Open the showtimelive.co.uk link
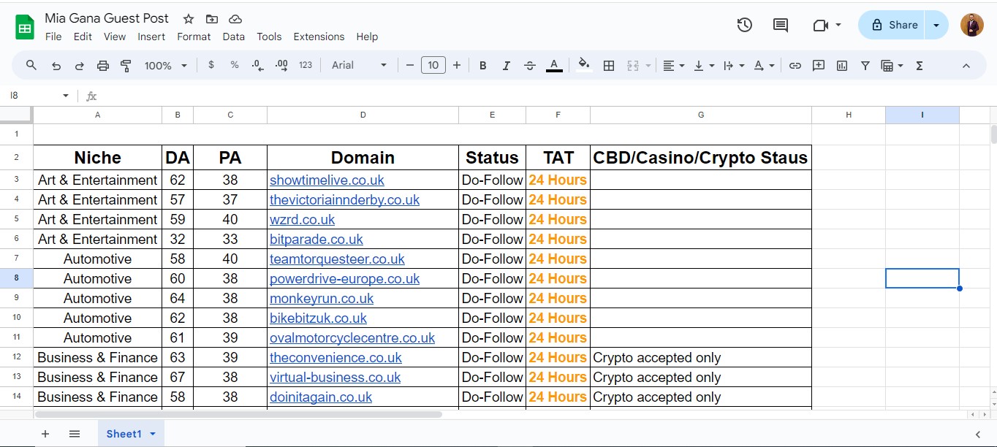 click(327, 180)
